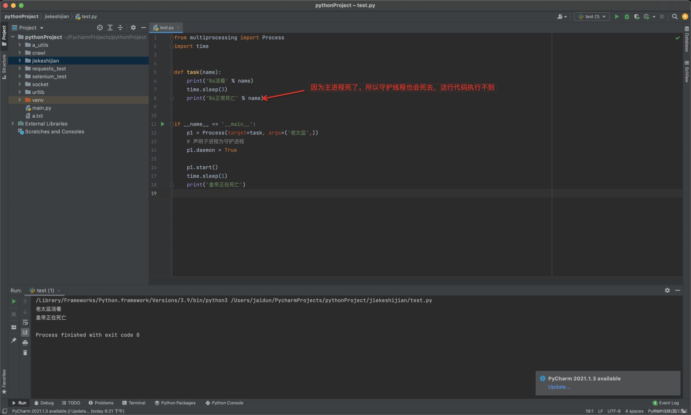
Task: Print run output using printer icon
Action: pos(25,343)
